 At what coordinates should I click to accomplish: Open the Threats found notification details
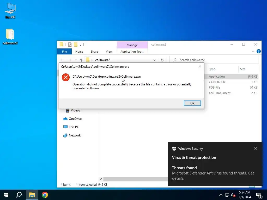coord(213,173)
